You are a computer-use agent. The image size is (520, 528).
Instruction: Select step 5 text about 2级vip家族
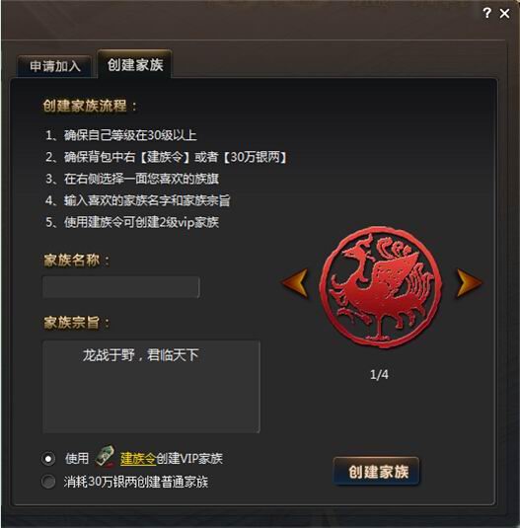[132, 222]
